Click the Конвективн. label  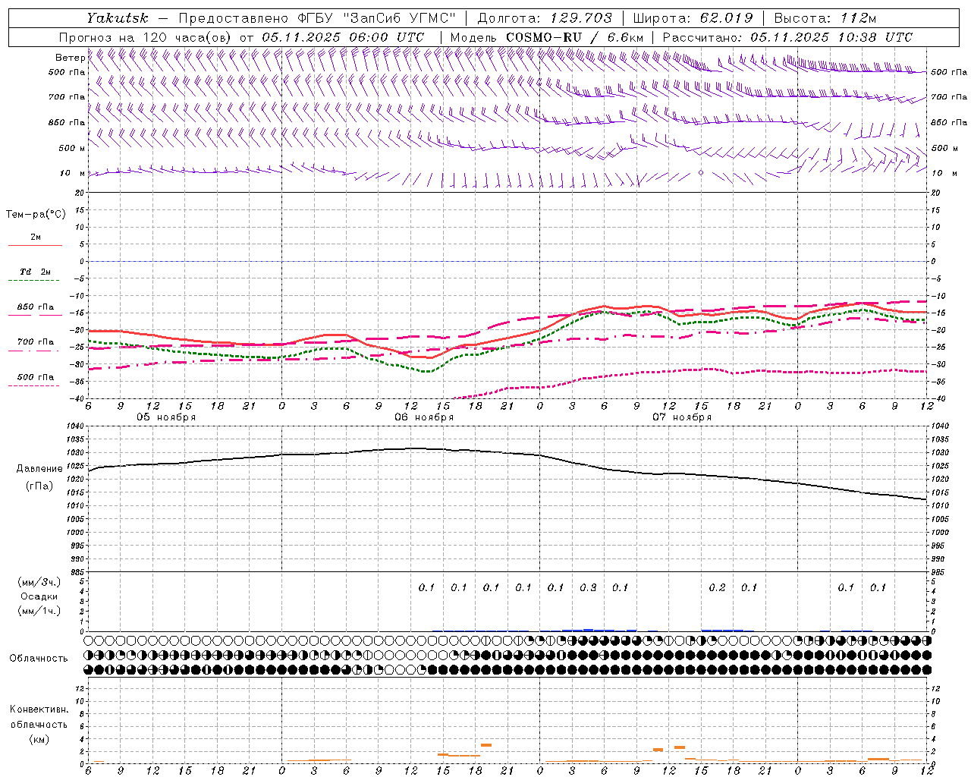pos(39,709)
